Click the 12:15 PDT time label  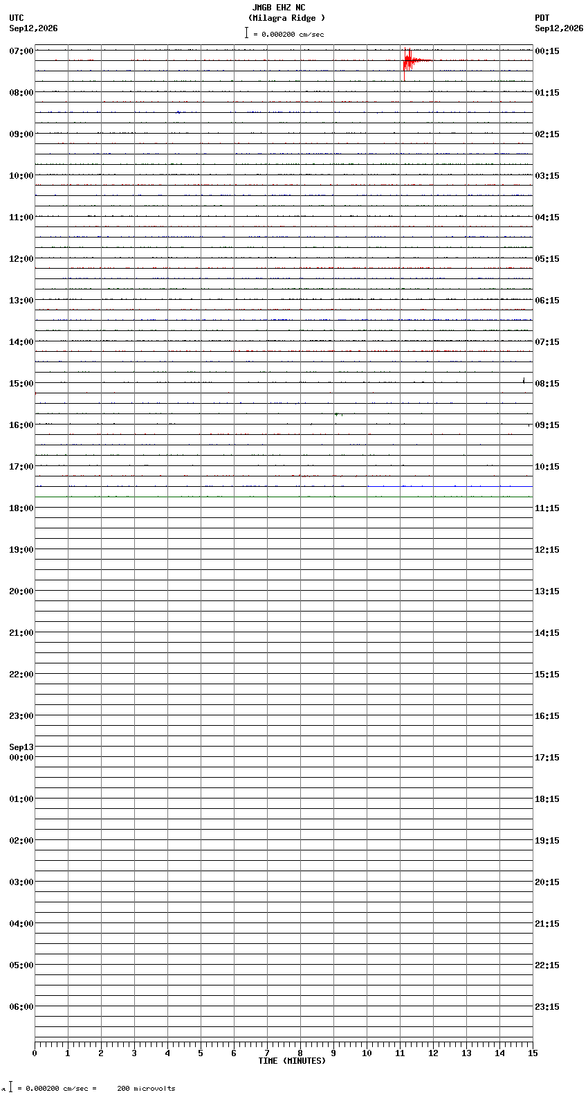pos(547,550)
